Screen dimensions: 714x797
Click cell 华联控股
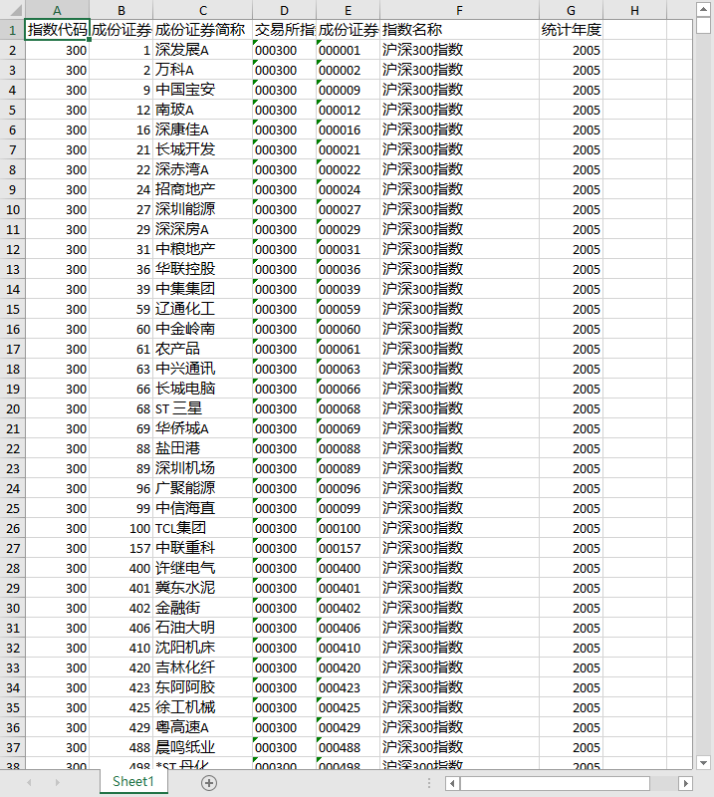[x=202, y=269]
